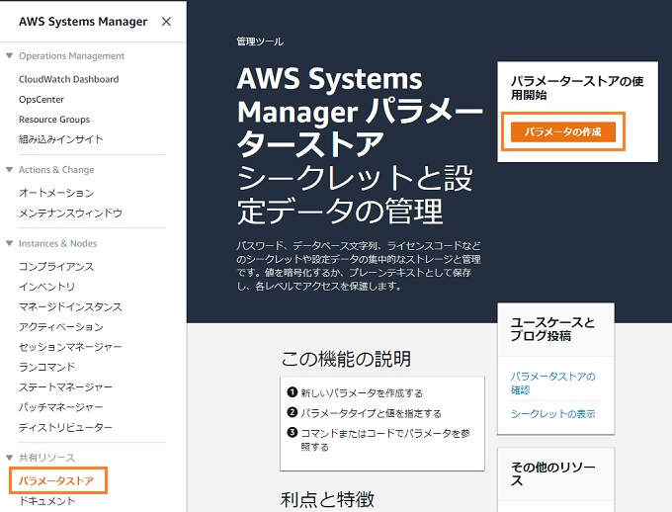The height and width of the screenshot is (512, 672).
Task: Click the Actions & Change section label
Action: click(56, 170)
